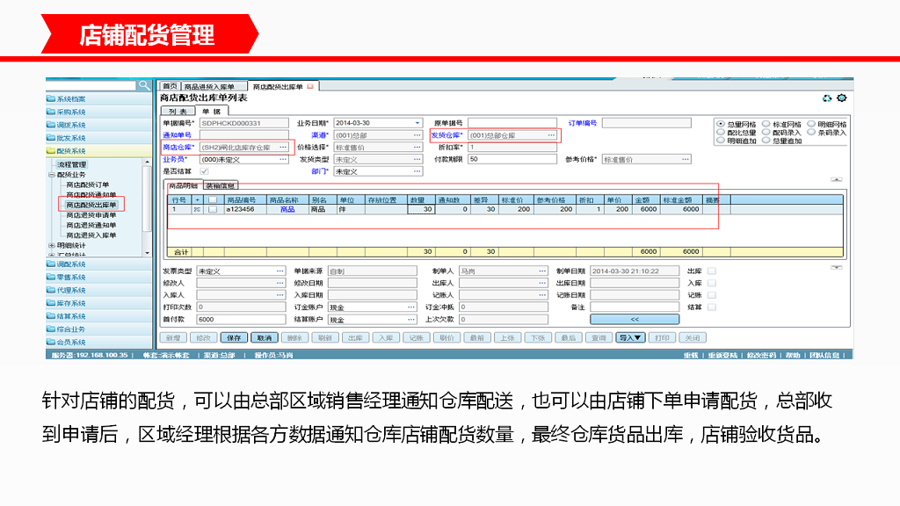Click the 配货系统 folder icon

click(51, 151)
